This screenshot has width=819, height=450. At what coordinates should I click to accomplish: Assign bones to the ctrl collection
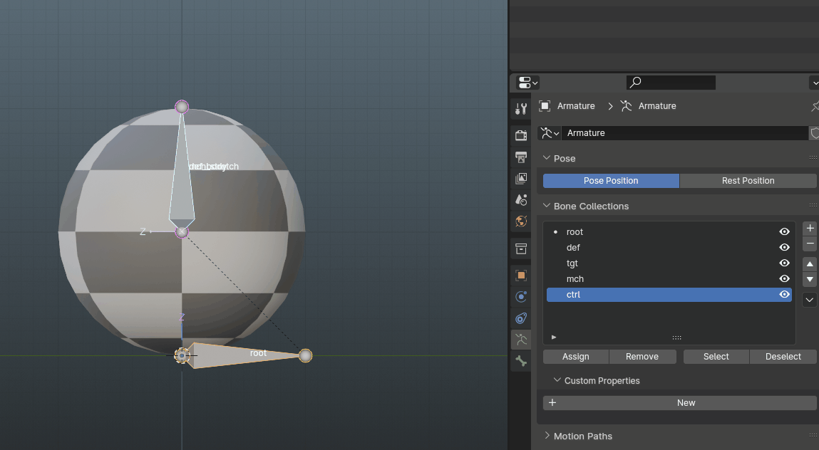tap(575, 356)
